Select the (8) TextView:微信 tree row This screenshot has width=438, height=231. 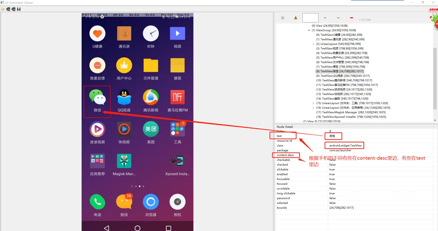click(340, 71)
